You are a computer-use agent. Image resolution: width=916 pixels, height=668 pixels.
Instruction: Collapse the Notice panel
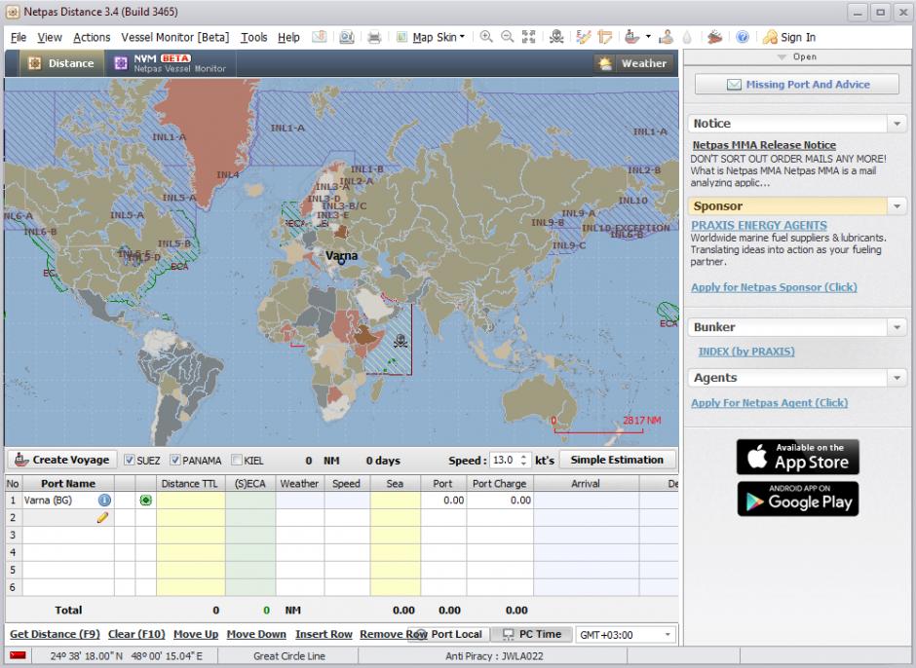(x=897, y=124)
